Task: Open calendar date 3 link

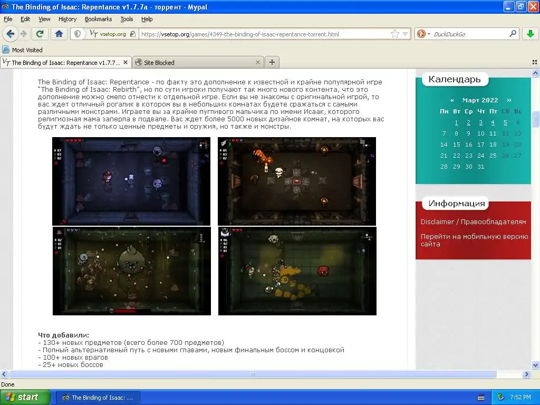Action: point(481,122)
